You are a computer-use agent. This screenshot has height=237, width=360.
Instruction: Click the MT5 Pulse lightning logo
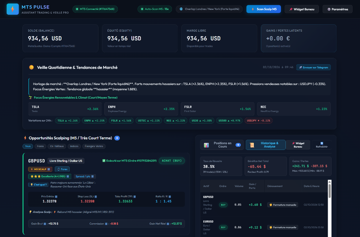pyautogui.click(x=13, y=9)
